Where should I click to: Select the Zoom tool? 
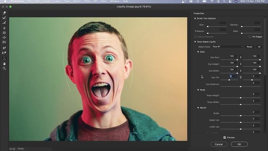(x=4, y=68)
